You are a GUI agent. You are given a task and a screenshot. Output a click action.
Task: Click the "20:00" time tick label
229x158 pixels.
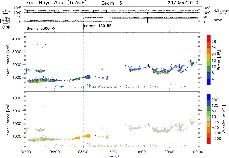pyautogui.click(x=169, y=152)
